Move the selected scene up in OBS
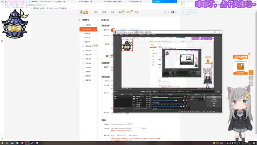Image resolution: width=257 pixels, height=145 pixels. [x=121, y=109]
